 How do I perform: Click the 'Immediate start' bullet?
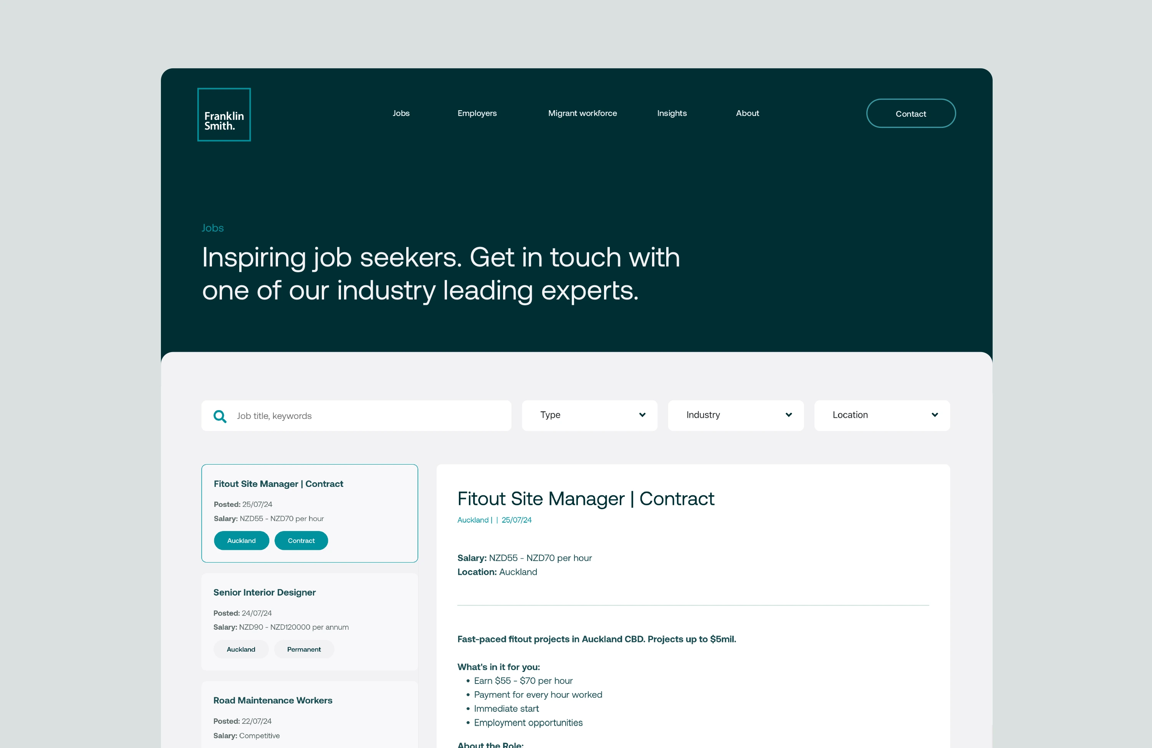[506, 708]
